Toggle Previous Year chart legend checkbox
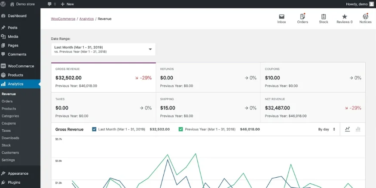This screenshot has width=376, height=188. click(181, 129)
